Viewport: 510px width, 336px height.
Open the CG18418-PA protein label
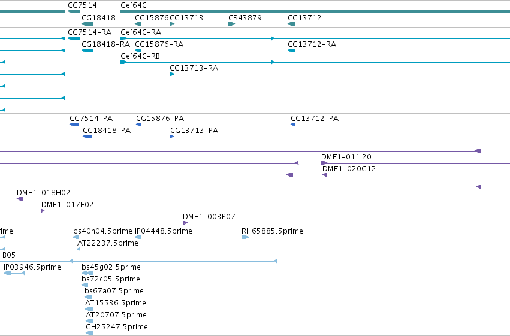(107, 131)
